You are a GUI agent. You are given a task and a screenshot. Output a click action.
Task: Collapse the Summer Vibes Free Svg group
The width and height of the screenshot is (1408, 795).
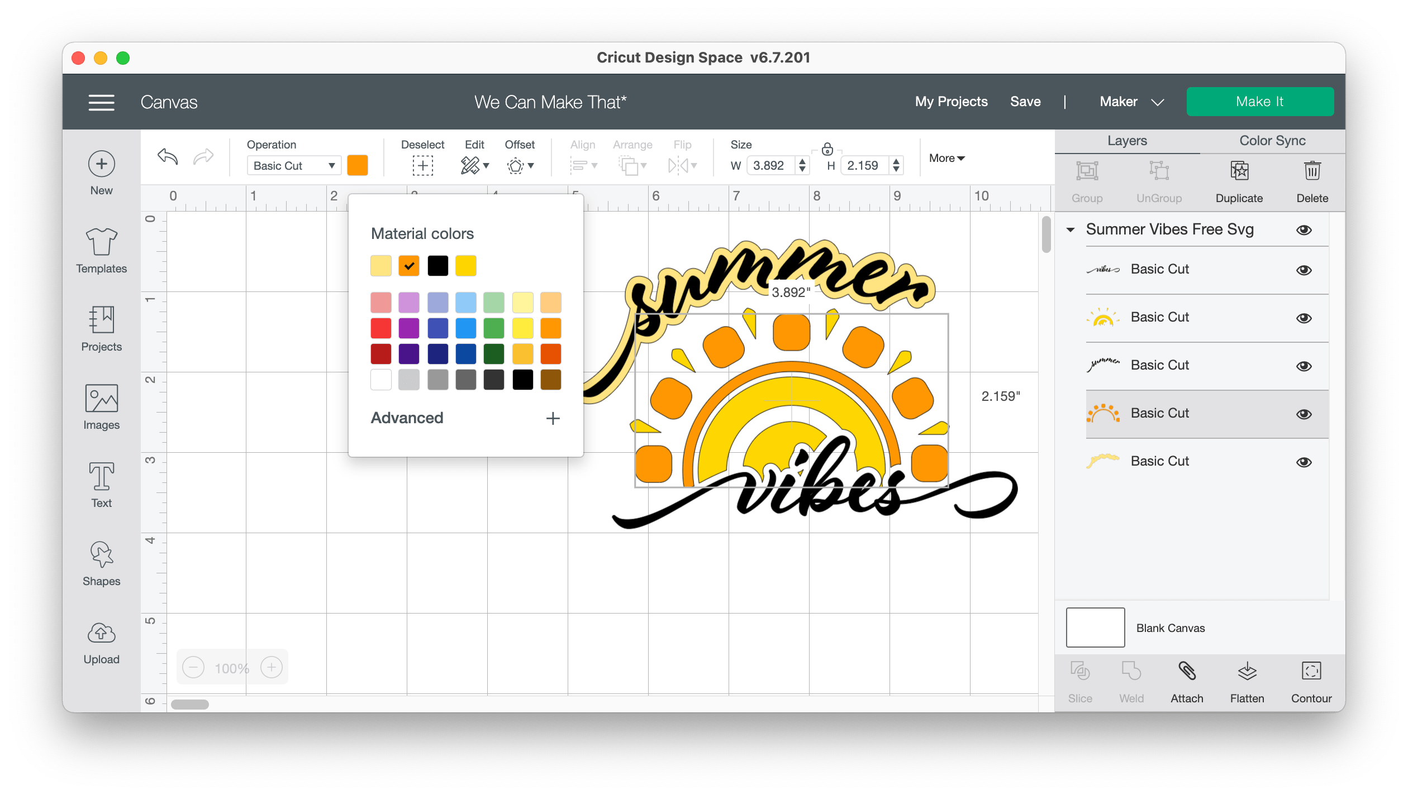[1070, 230]
